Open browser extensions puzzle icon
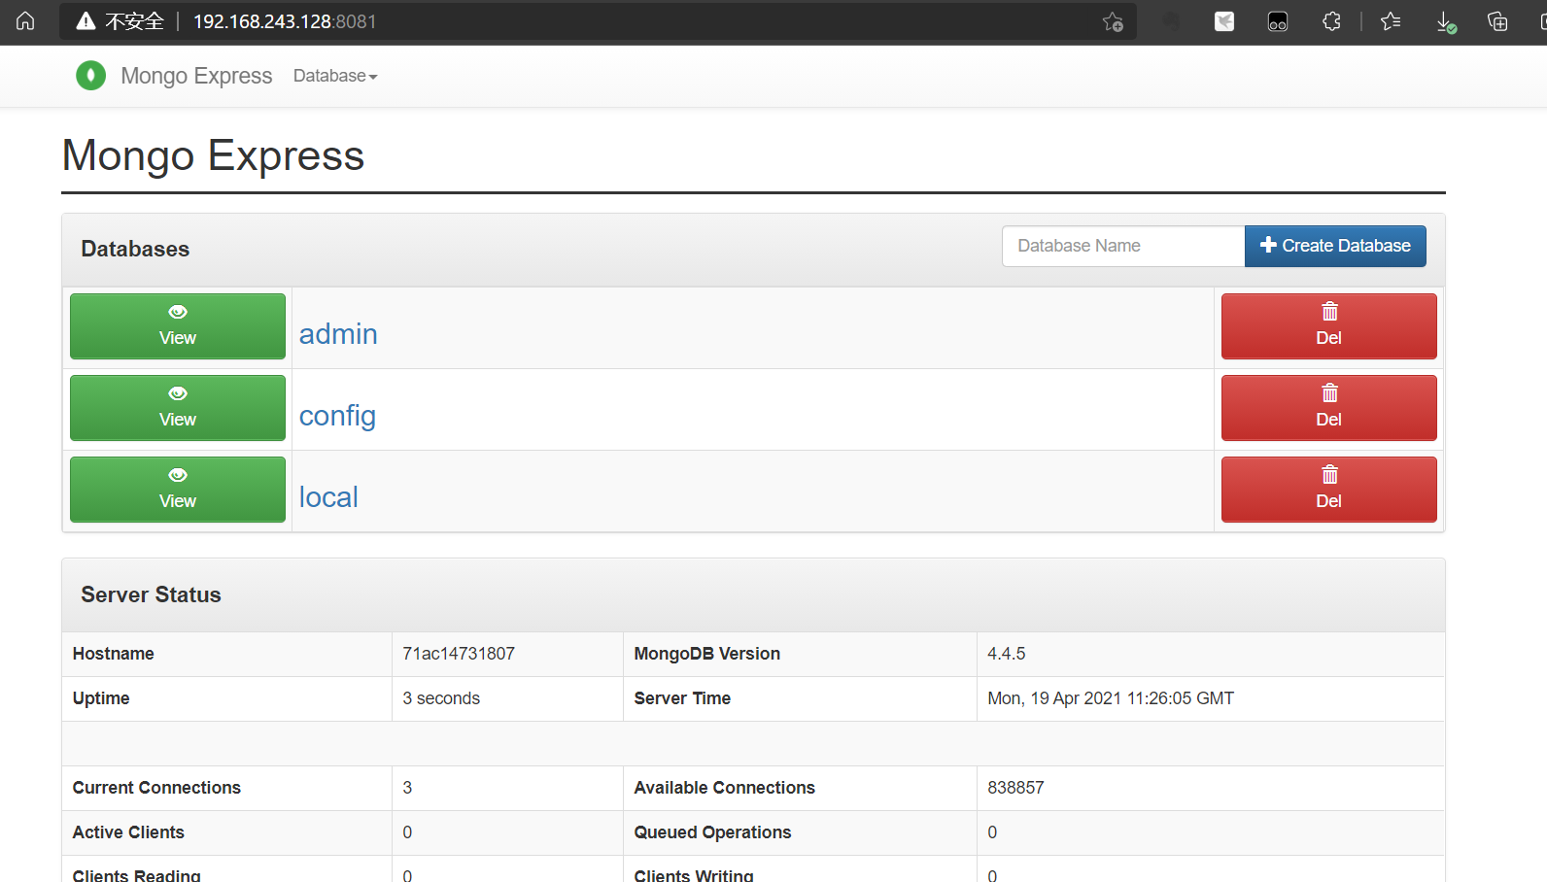This screenshot has height=882, width=1547. coord(1331,21)
